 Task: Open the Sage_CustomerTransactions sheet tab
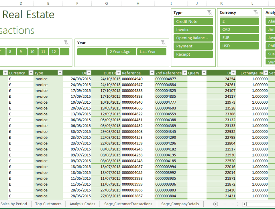coord(128,204)
